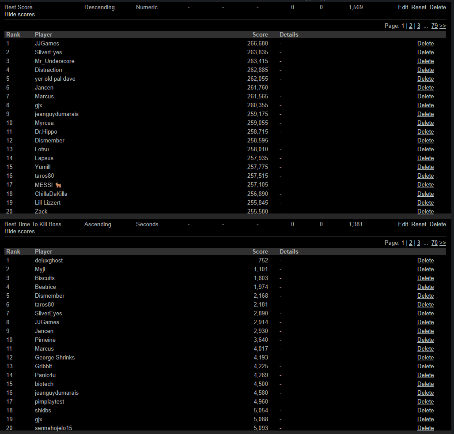Delete the Best Score leaderboard
The width and height of the screenshot is (454, 434).
point(437,7)
